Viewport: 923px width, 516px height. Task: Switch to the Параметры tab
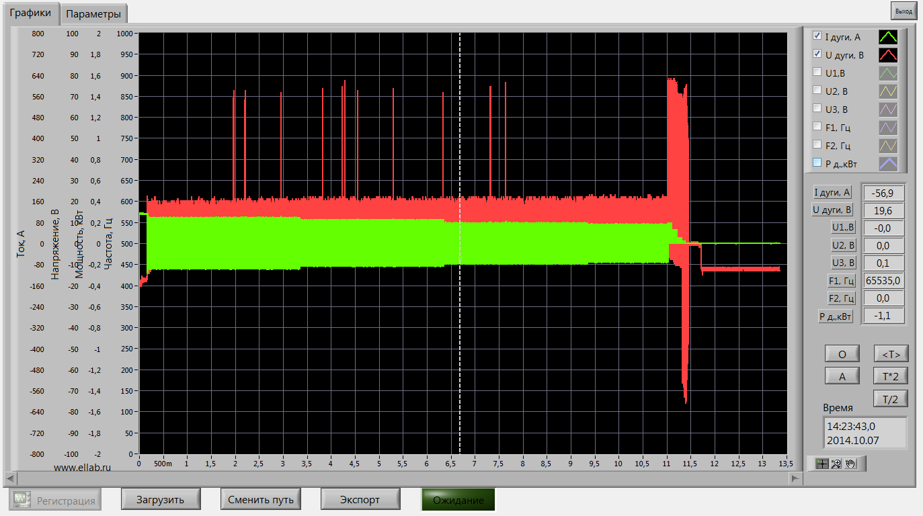pyautogui.click(x=94, y=13)
